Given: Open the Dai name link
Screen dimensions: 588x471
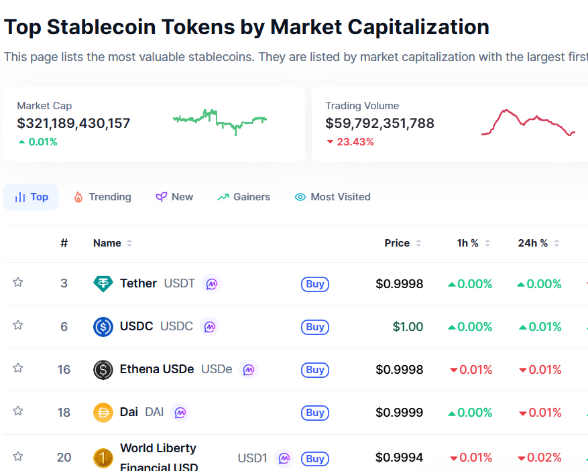Looking at the screenshot, I should pos(129,412).
